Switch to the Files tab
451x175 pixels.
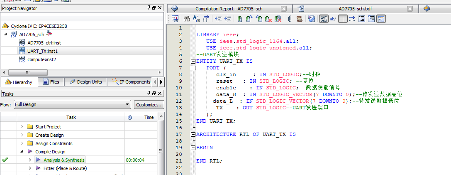[50, 82]
